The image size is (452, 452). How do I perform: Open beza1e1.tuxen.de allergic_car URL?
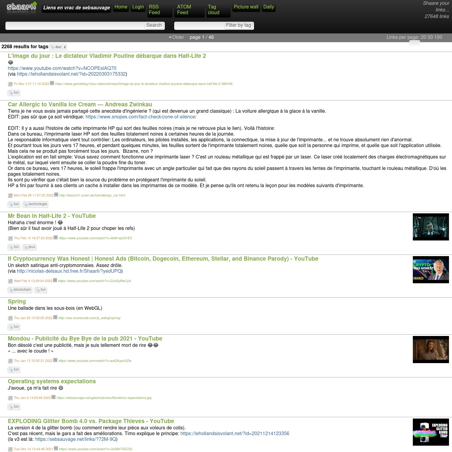[92, 196]
